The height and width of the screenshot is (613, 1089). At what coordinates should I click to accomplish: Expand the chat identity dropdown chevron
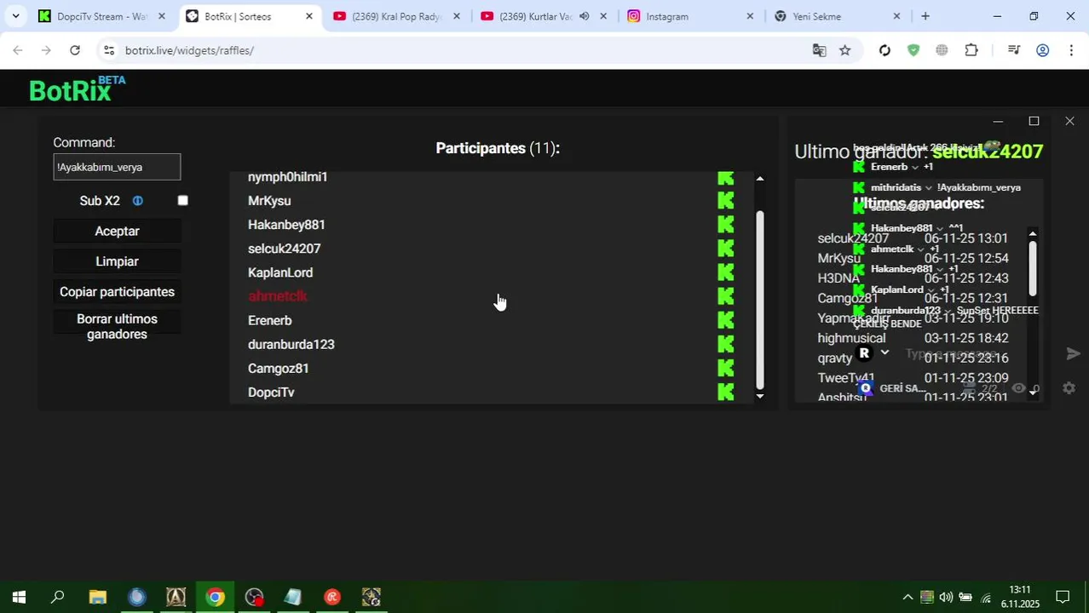pyautogui.click(x=884, y=352)
